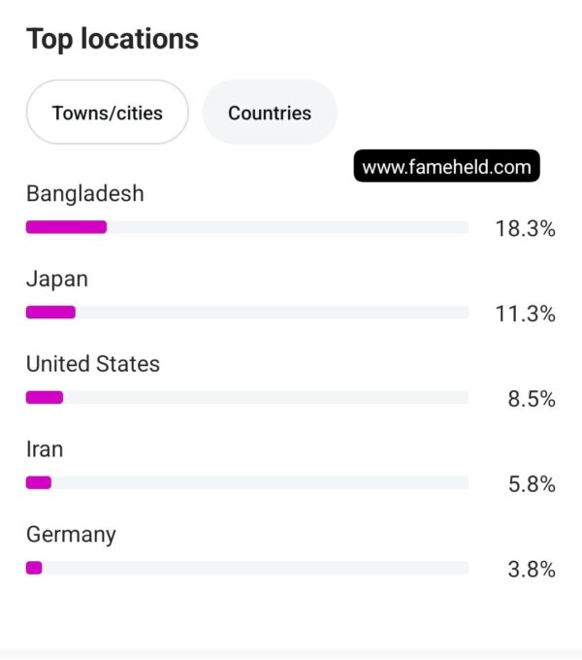Click the 18.3% value for Bangladesh
Image resolution: width=582 pixels, height=660 pixels.
click(x=525, y=228)
